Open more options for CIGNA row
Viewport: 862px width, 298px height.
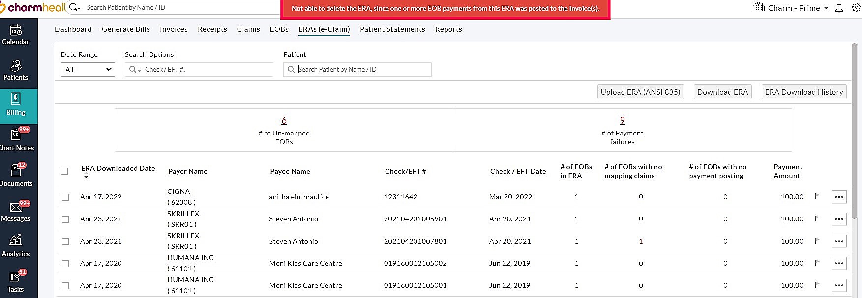point(839,197)
